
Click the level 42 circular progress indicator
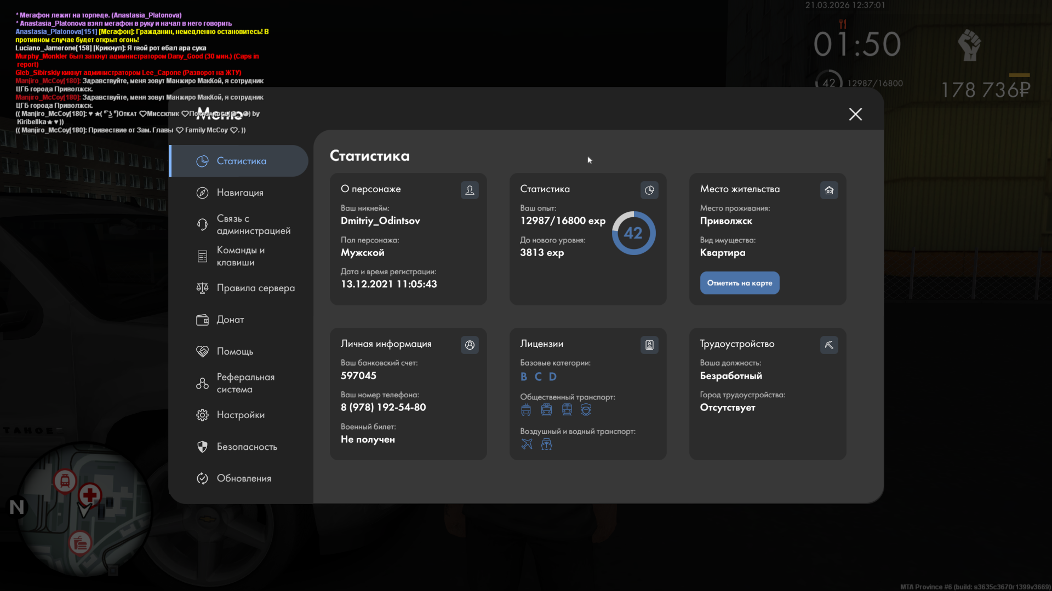633,233
